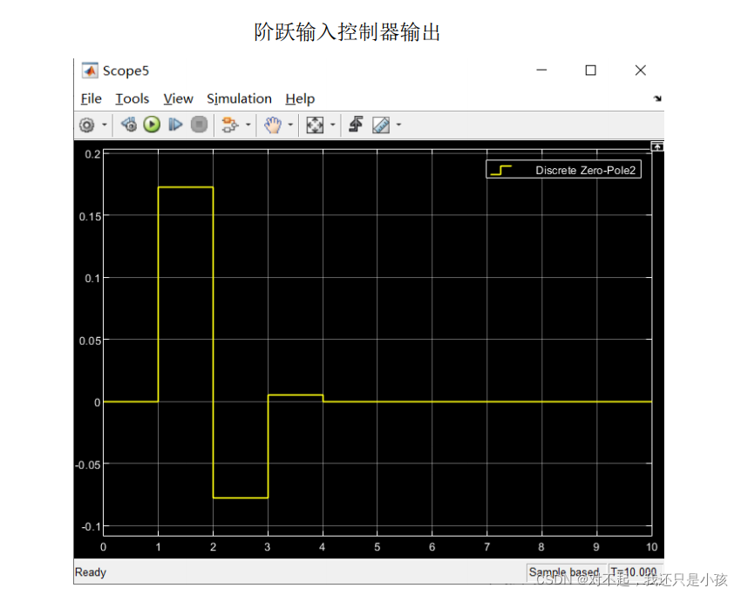
Task: Stop the simulation using the Stop button
Action: pyautogui.click(x=199, y=125)
